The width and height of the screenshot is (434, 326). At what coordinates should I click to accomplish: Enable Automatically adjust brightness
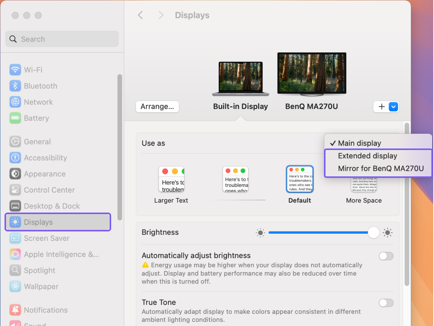coord(386,256)
